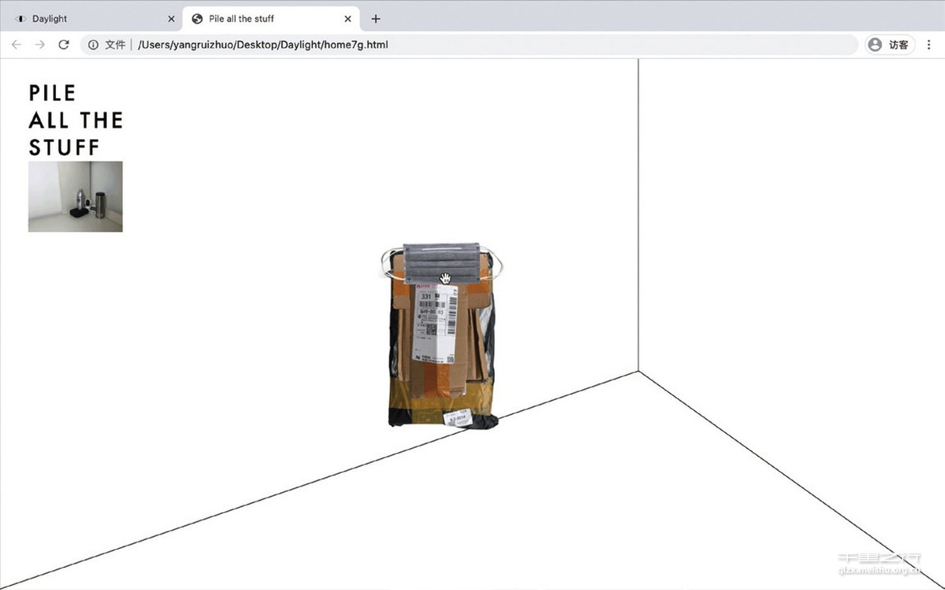Click the globe favicon on active tab

(197, 19)
